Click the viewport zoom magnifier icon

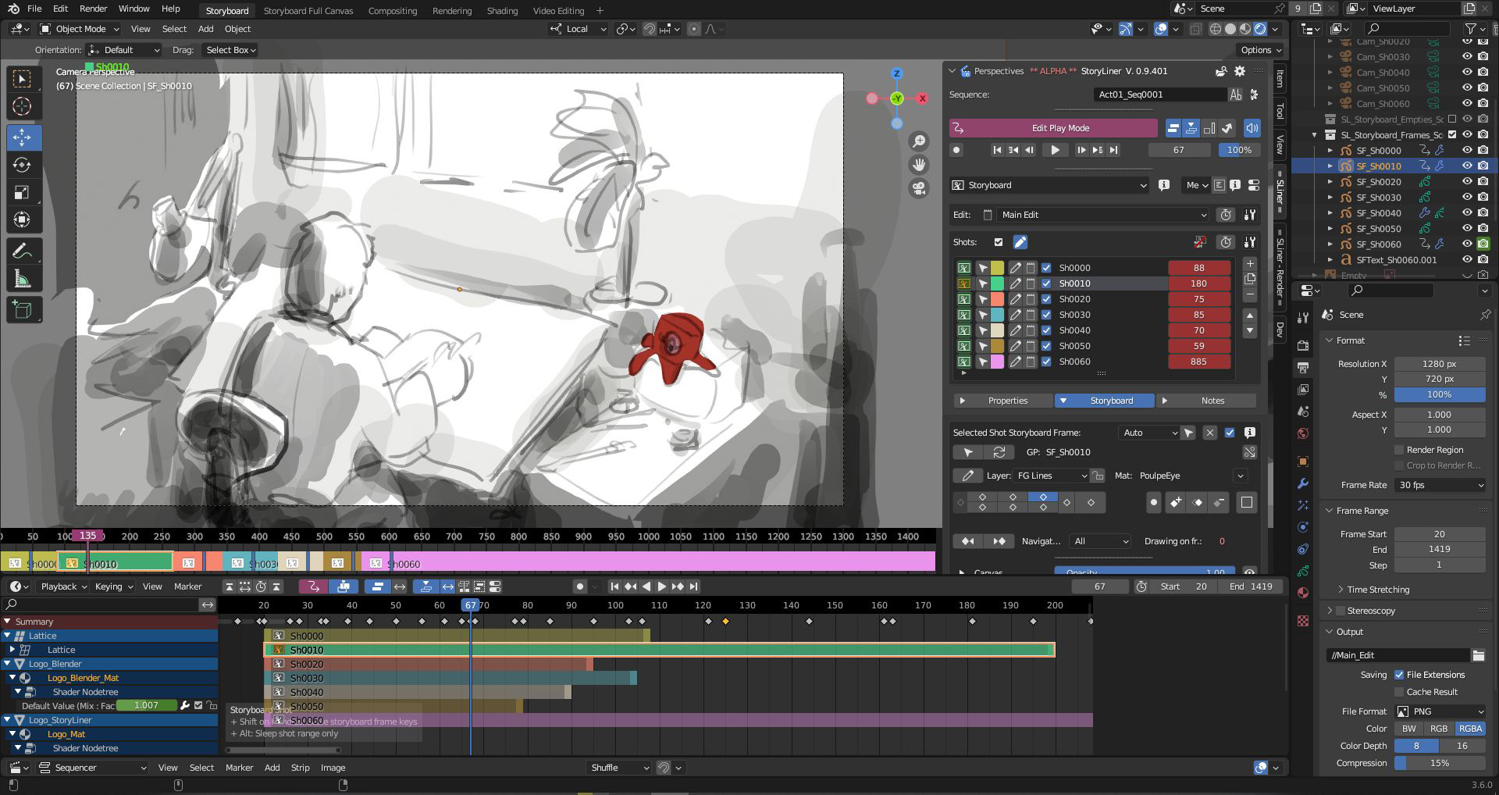tap(919, 141)
